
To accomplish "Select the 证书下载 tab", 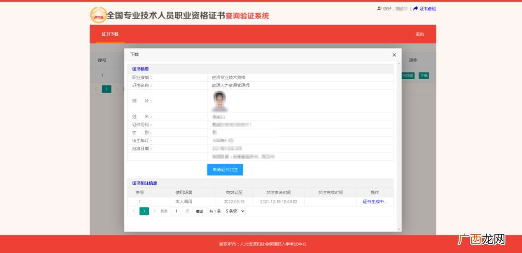I will click(110, 34).
